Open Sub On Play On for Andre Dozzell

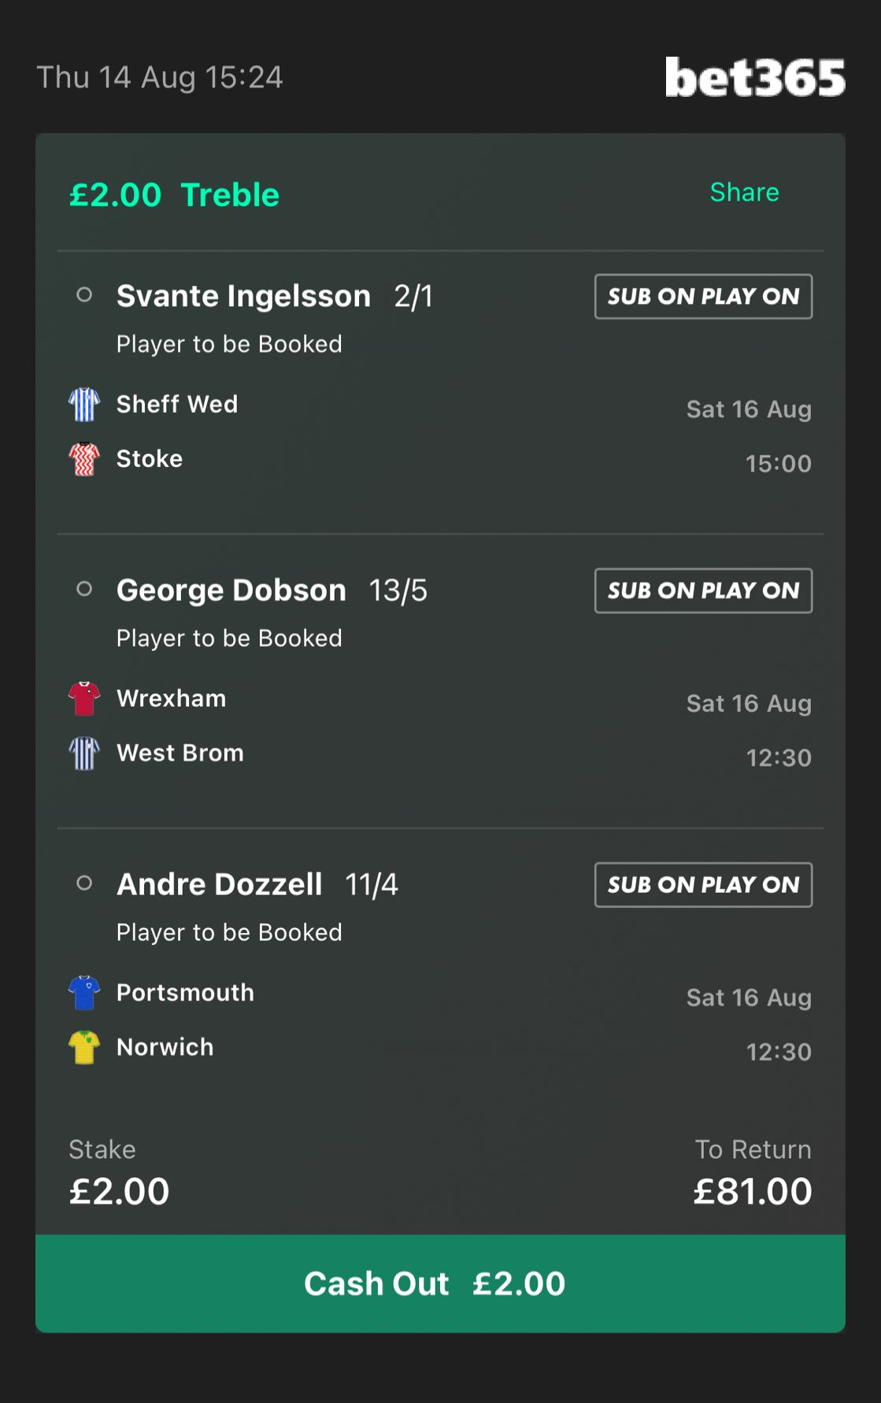tap(703, 885)
